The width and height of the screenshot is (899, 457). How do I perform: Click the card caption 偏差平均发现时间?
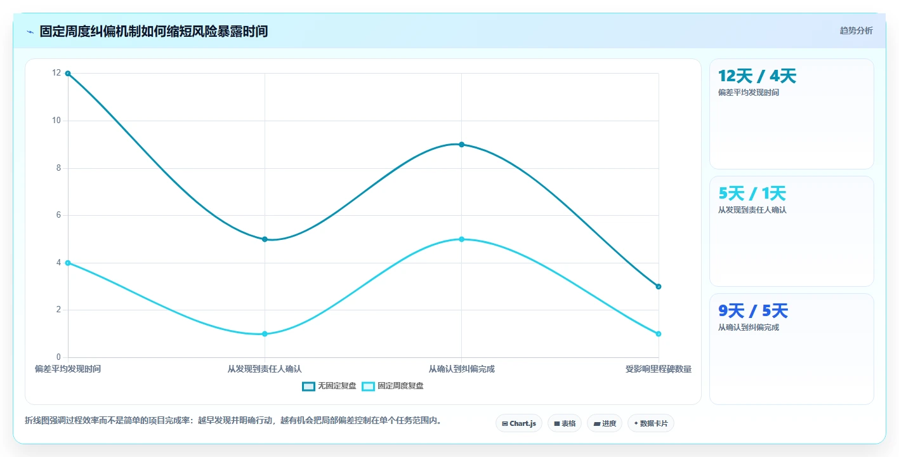tap(749, 93)
